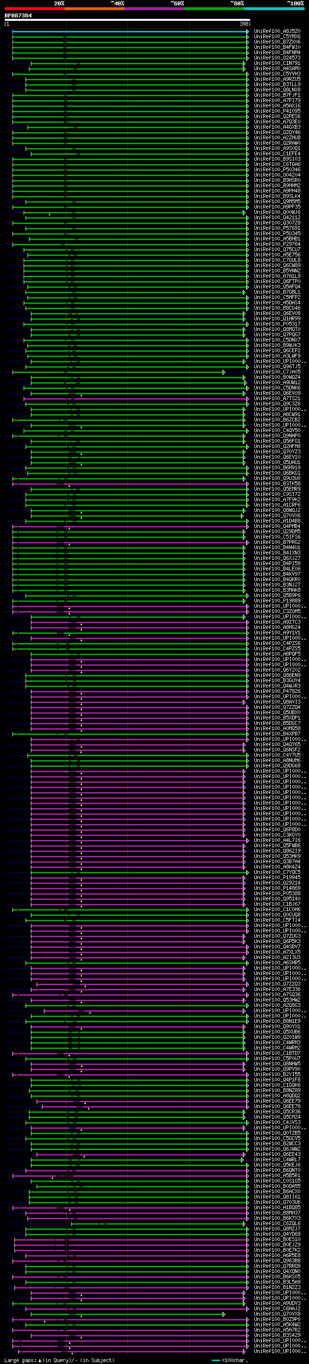Select label UniRef100_P50346
The height and width of the screenshot is (1364, 309).
click(x=277, y=169)
